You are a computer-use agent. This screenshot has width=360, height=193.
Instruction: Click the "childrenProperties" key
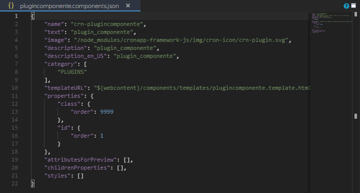pos(77,168)
